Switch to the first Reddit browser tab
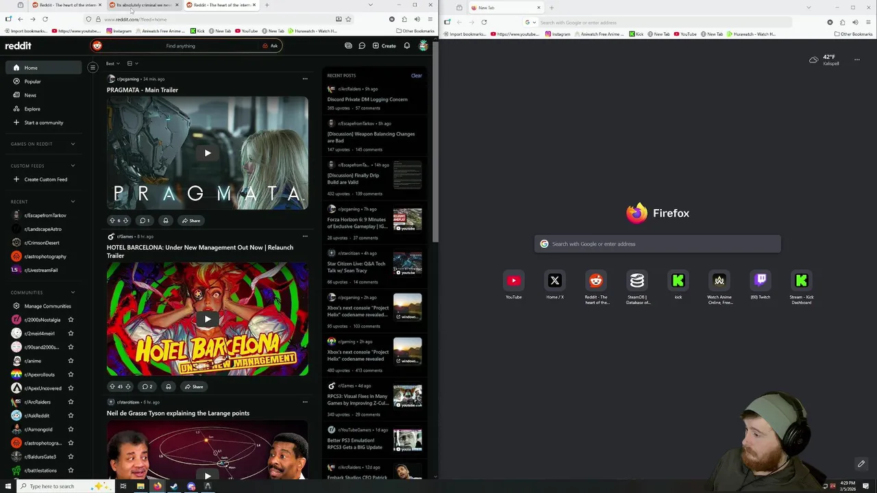This screenshot has width=877, height=493. click(x=66, y=5)
